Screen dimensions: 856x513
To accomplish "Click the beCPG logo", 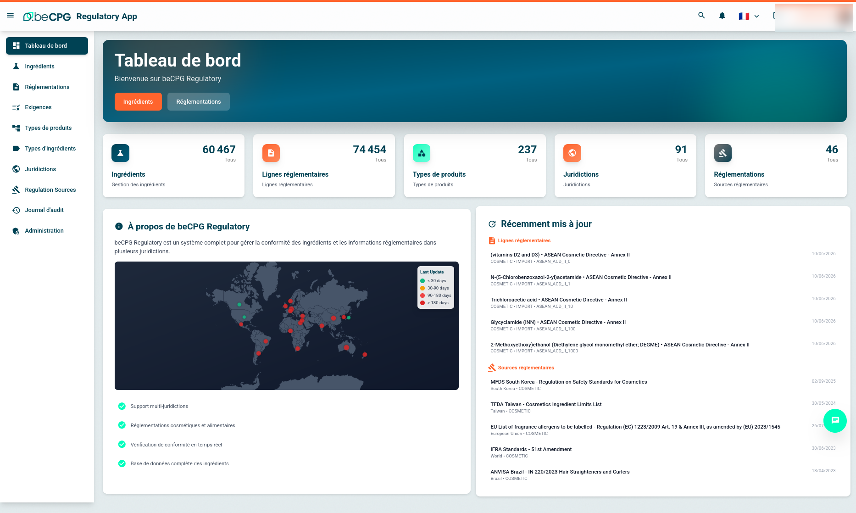I will pyautogui.click(x=47, y=17).
